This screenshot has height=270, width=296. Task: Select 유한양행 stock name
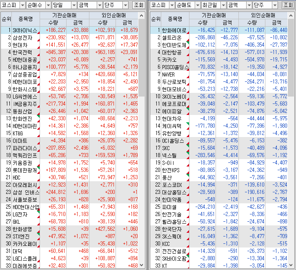click(x=172, y=134)
